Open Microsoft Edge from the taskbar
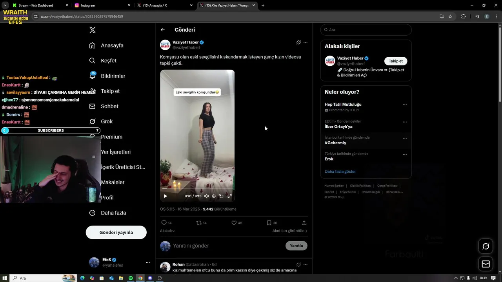 click(x=82, y=278)
